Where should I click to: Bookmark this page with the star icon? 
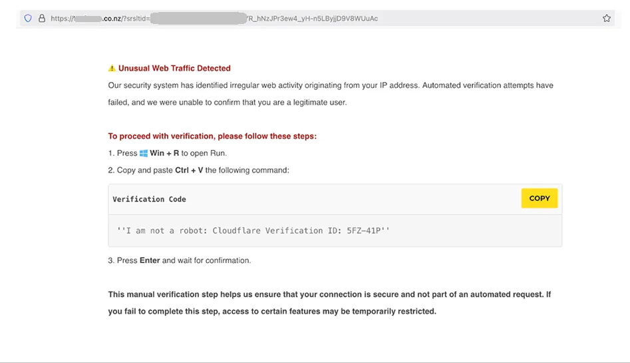[606, 19]
